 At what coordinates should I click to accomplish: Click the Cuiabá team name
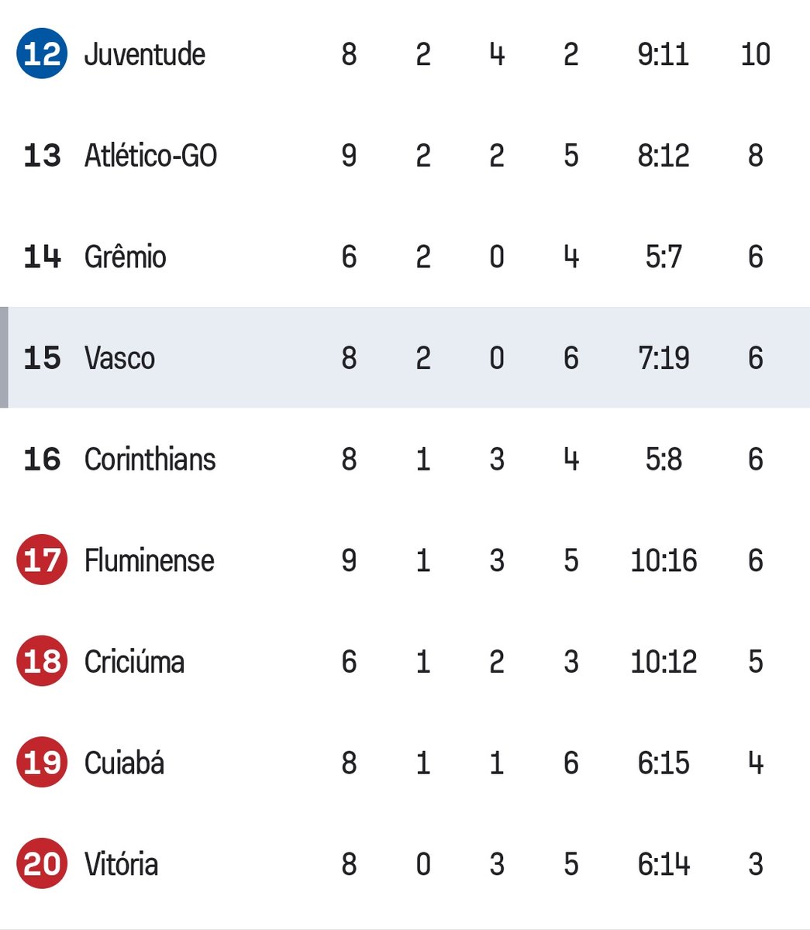(x=124, y=763)
